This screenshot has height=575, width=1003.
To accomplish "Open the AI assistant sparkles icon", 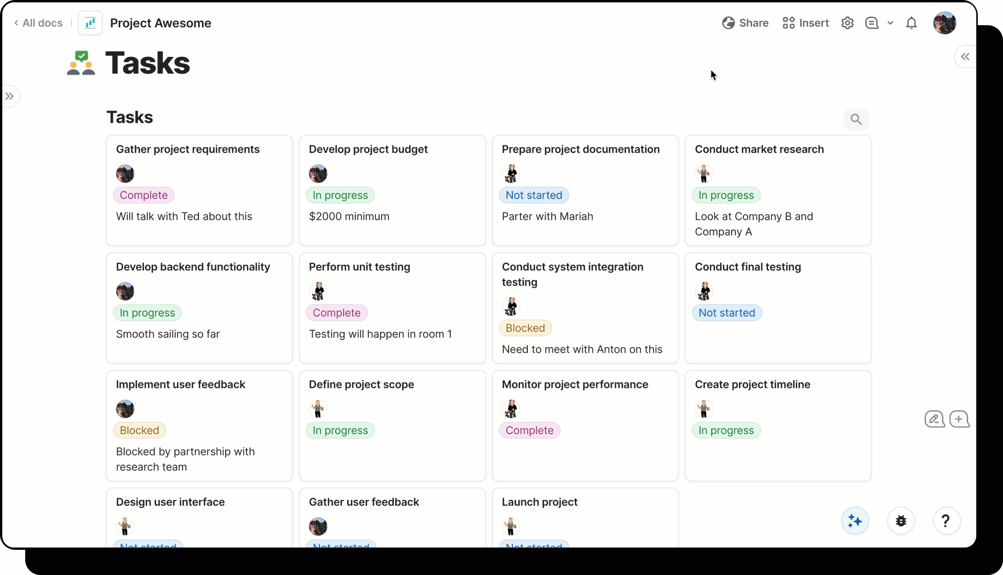I will (854, 520).
